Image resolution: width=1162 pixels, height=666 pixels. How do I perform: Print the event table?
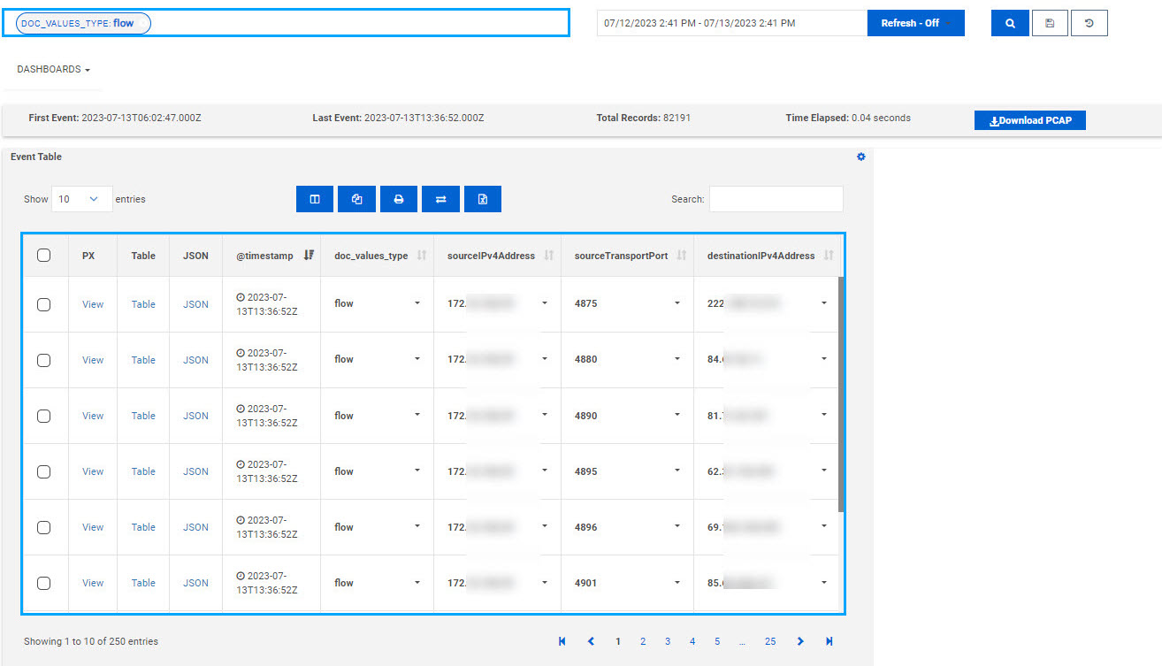[399, 199]
